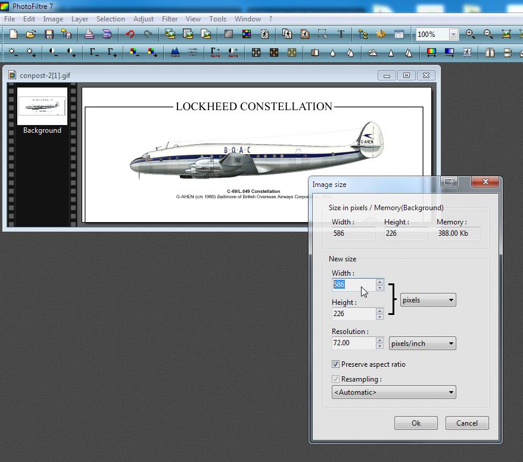Create a new blank image
523x462 pixels.
pyautogui.click(x=13, y=34)
